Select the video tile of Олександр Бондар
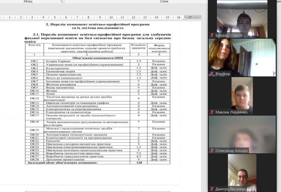 (242, 135)
